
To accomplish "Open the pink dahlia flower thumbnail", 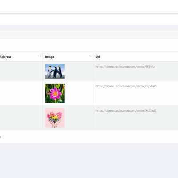I will click(x=55, y=93).
